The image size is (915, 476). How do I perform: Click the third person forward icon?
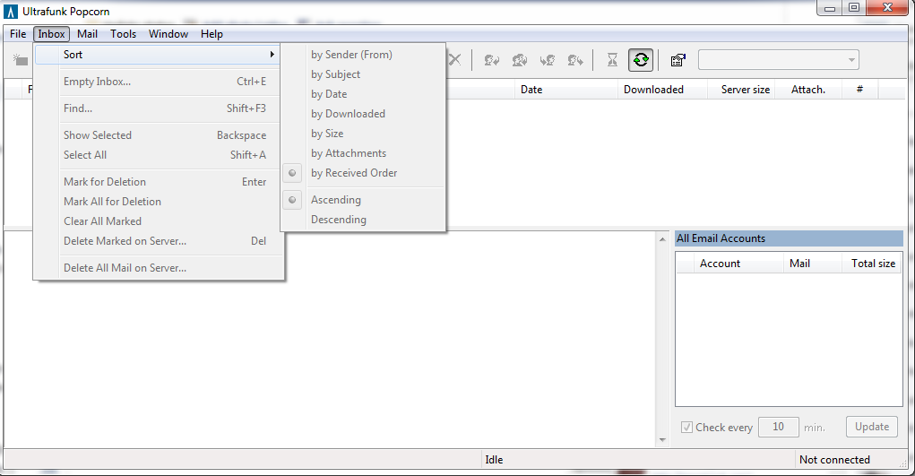click(547, 60)
